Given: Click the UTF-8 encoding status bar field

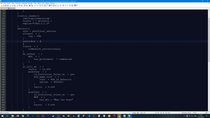Looking at the screenshot, I should tap(195, 113).
